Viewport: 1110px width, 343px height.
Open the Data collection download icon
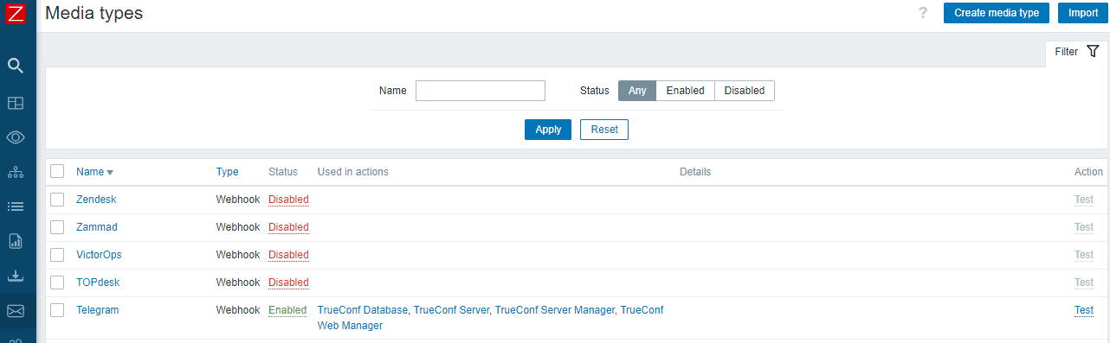click(x=16, y=276)
